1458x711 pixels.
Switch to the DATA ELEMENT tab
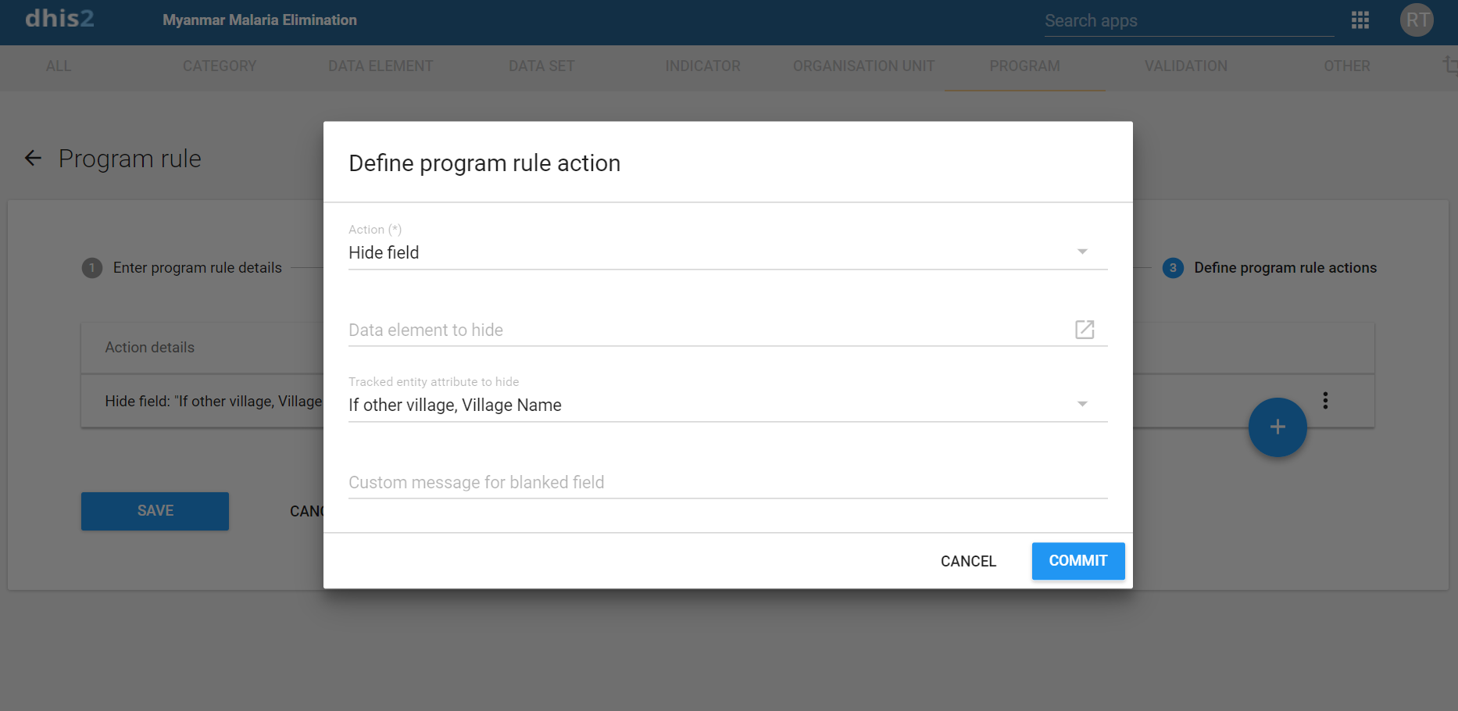coord(381,66)
